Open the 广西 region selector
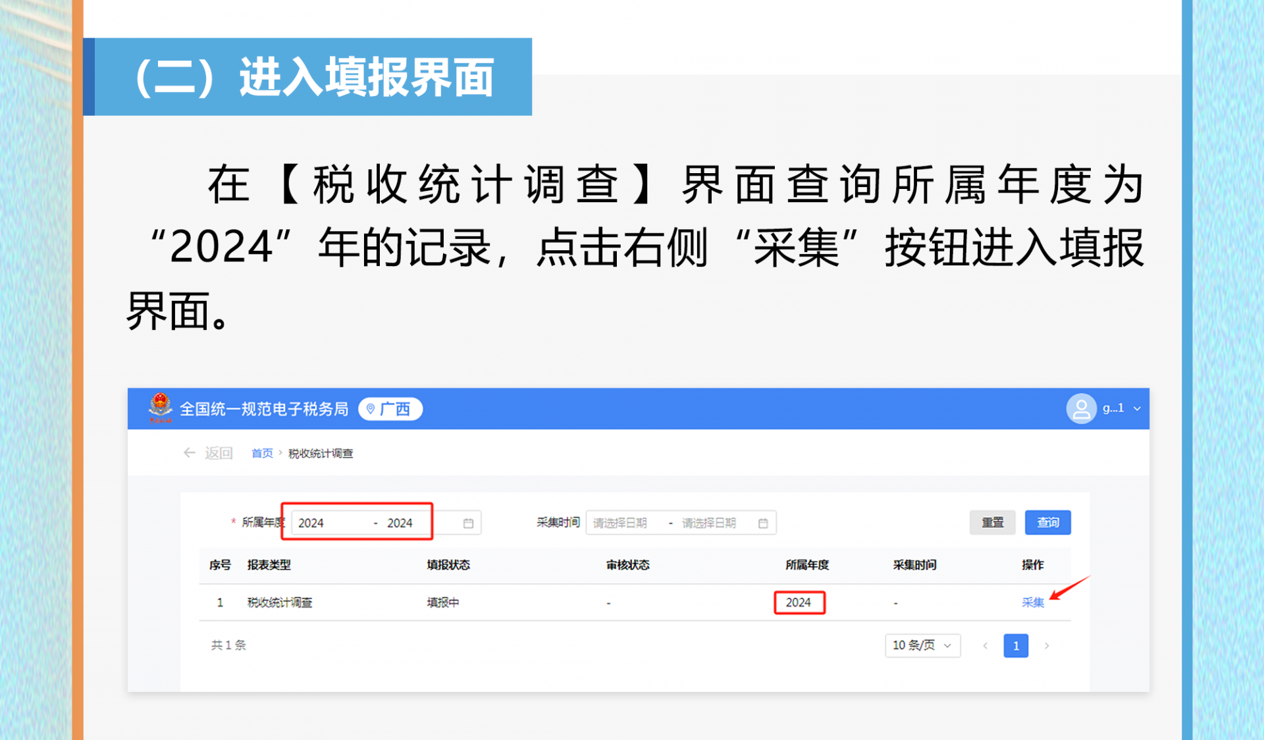This screenshot has width=1264, height=740. pyautogui.click(x=390, y=409)
